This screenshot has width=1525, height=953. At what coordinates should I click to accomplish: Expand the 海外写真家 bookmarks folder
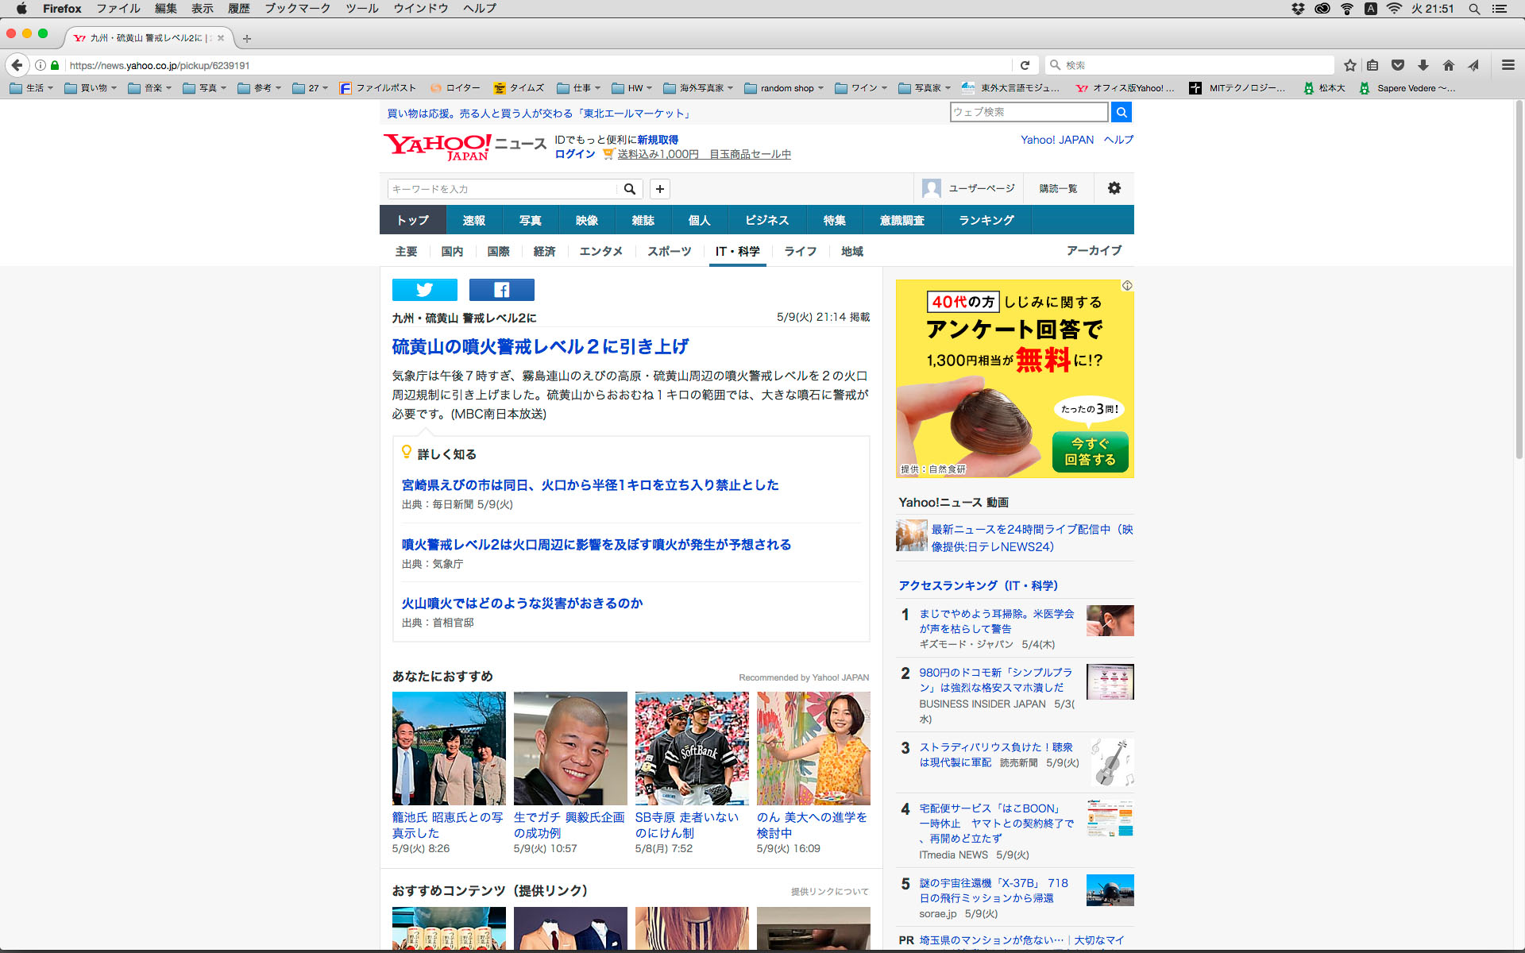click(698, 88)
